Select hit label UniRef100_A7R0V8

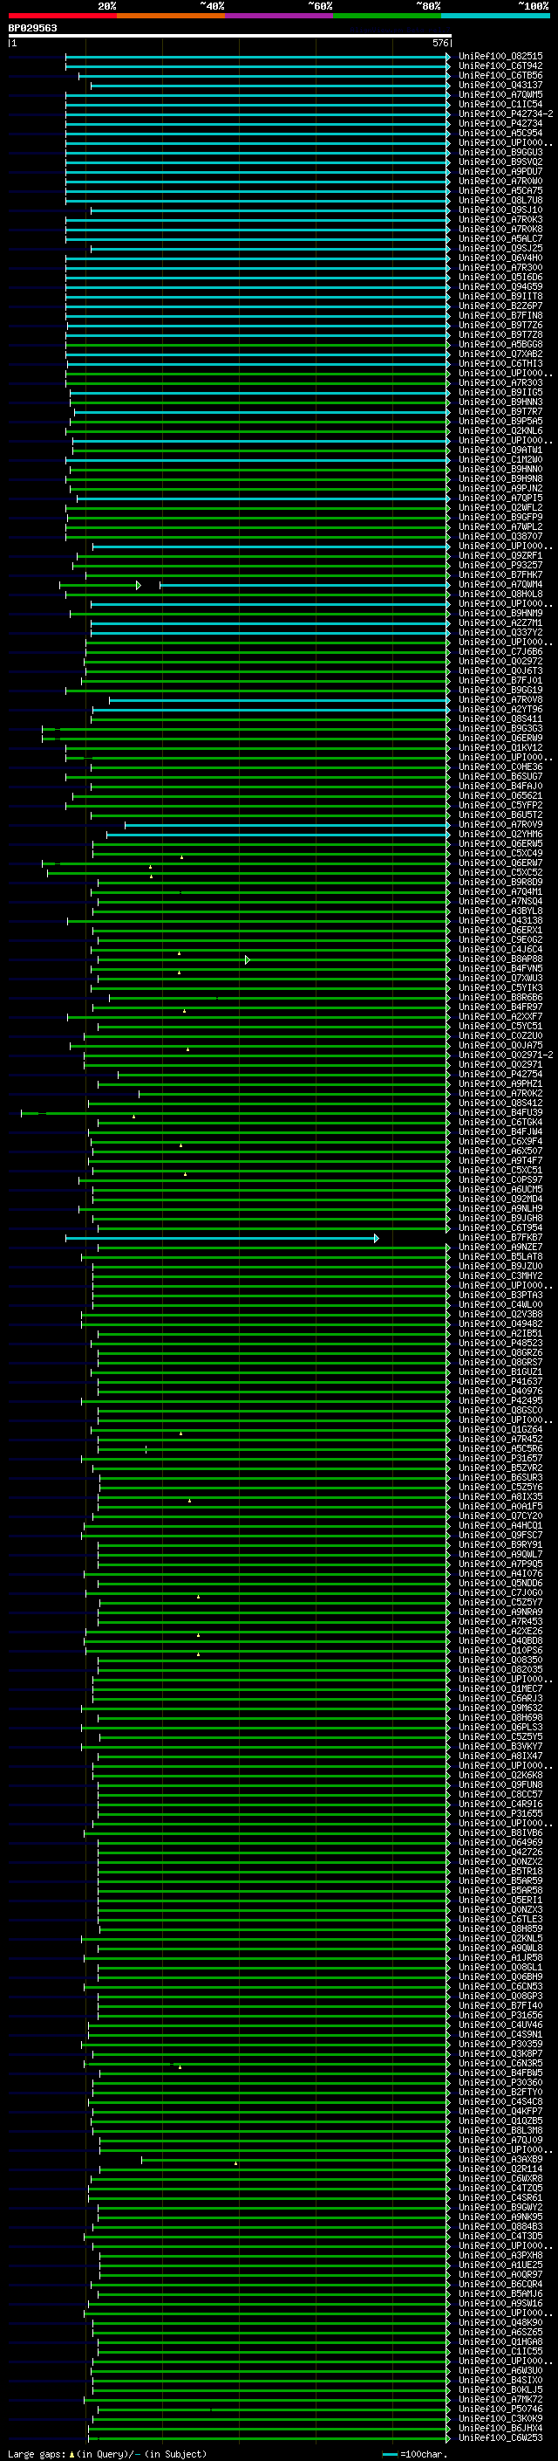tap(500, 699)
